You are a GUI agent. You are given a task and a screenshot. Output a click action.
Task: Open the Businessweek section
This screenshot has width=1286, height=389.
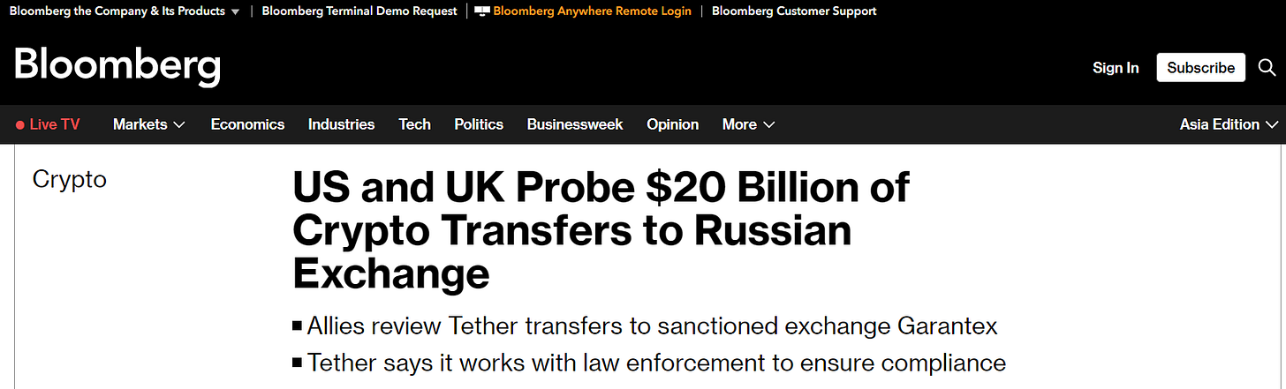574,124
